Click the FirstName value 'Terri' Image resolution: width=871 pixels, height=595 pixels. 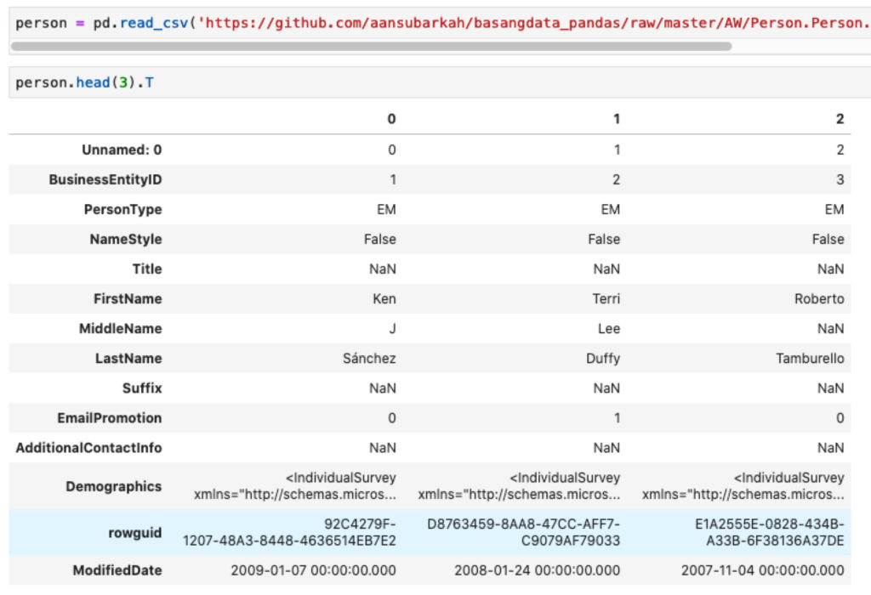pos(606,299)
